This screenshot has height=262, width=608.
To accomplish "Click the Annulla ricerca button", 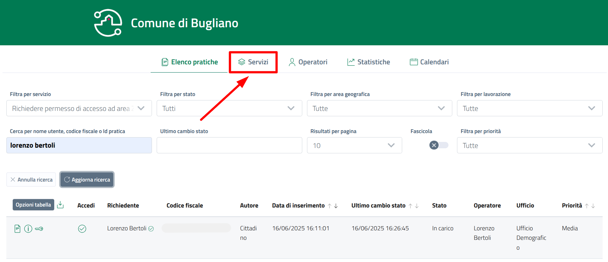I will point(31,180).
